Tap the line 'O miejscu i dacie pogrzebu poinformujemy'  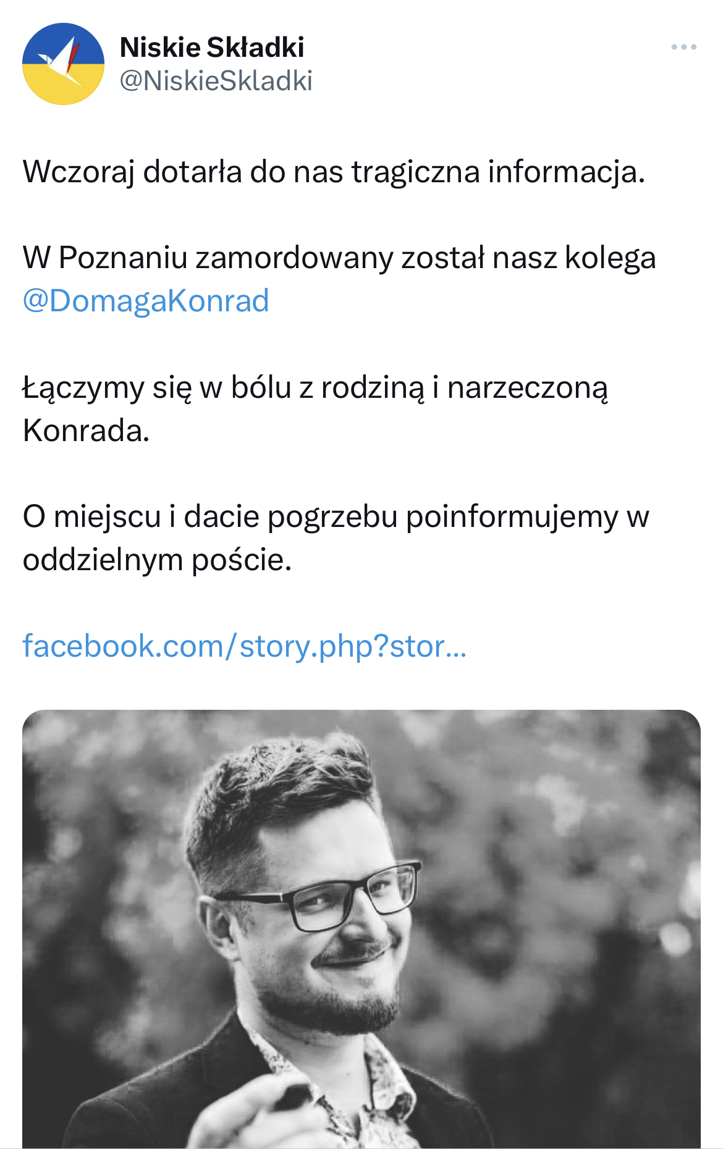tap(321, 517)
